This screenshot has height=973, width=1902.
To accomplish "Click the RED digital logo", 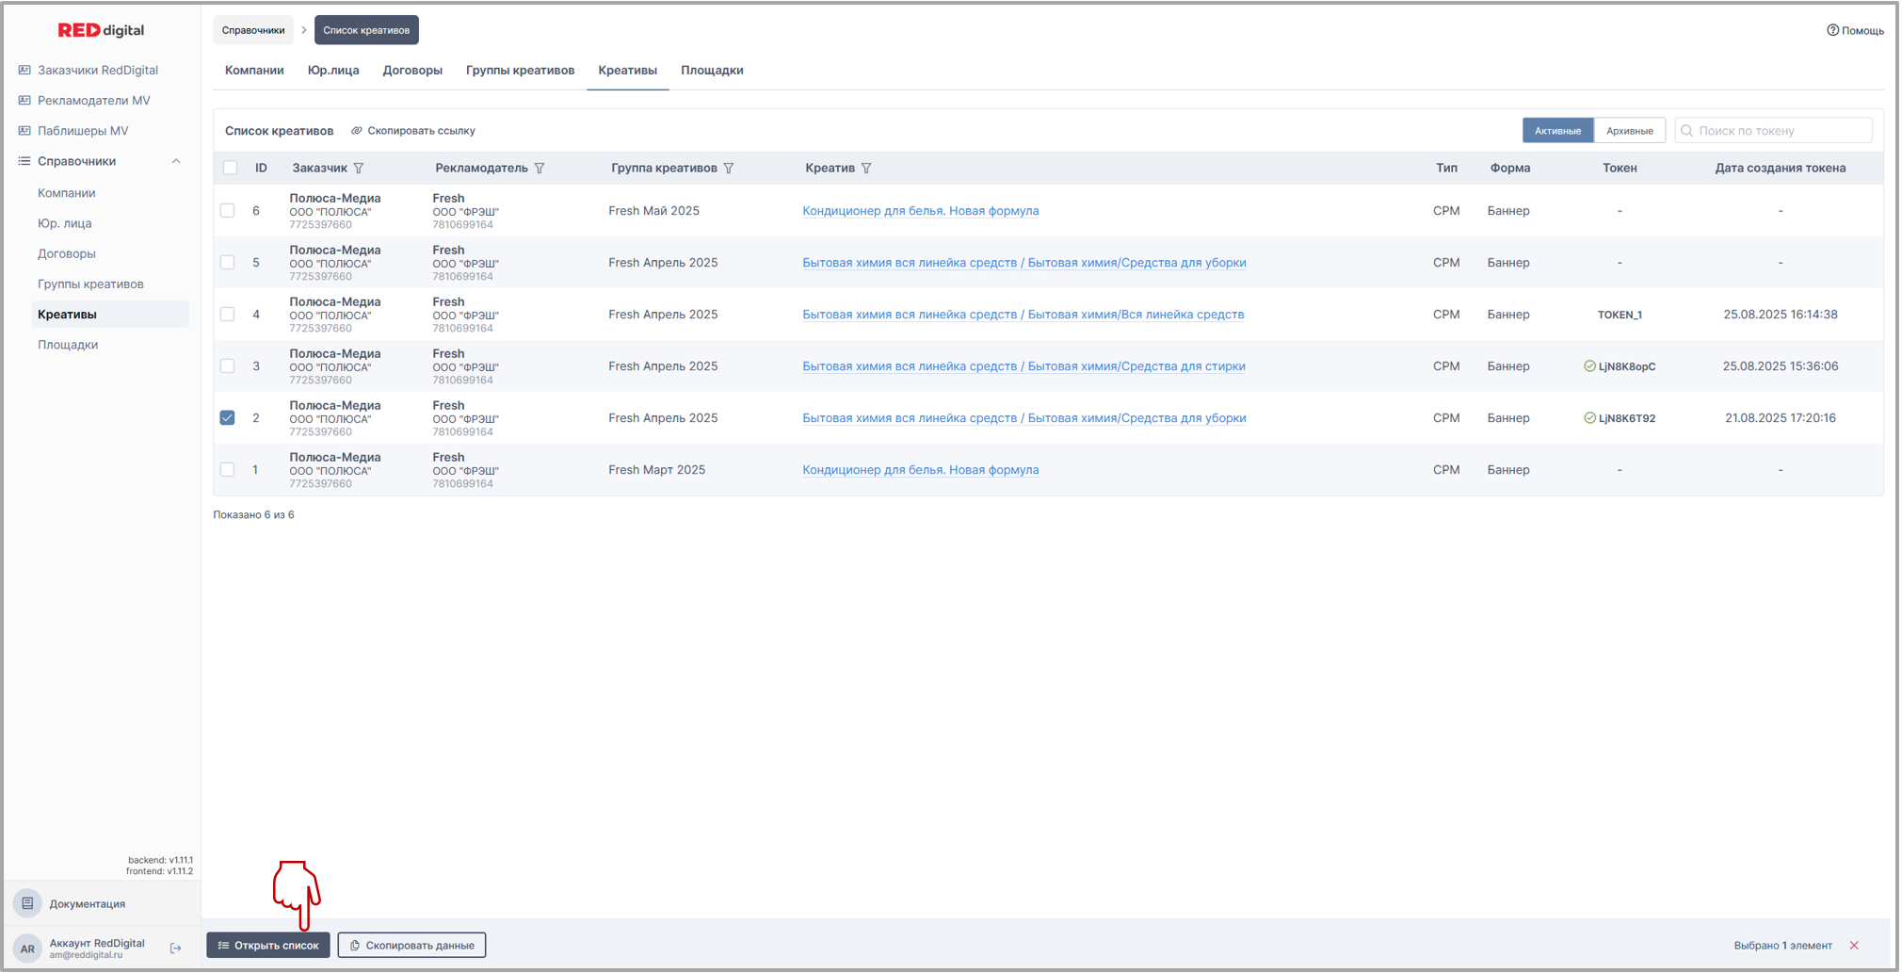I will (101, 30).
